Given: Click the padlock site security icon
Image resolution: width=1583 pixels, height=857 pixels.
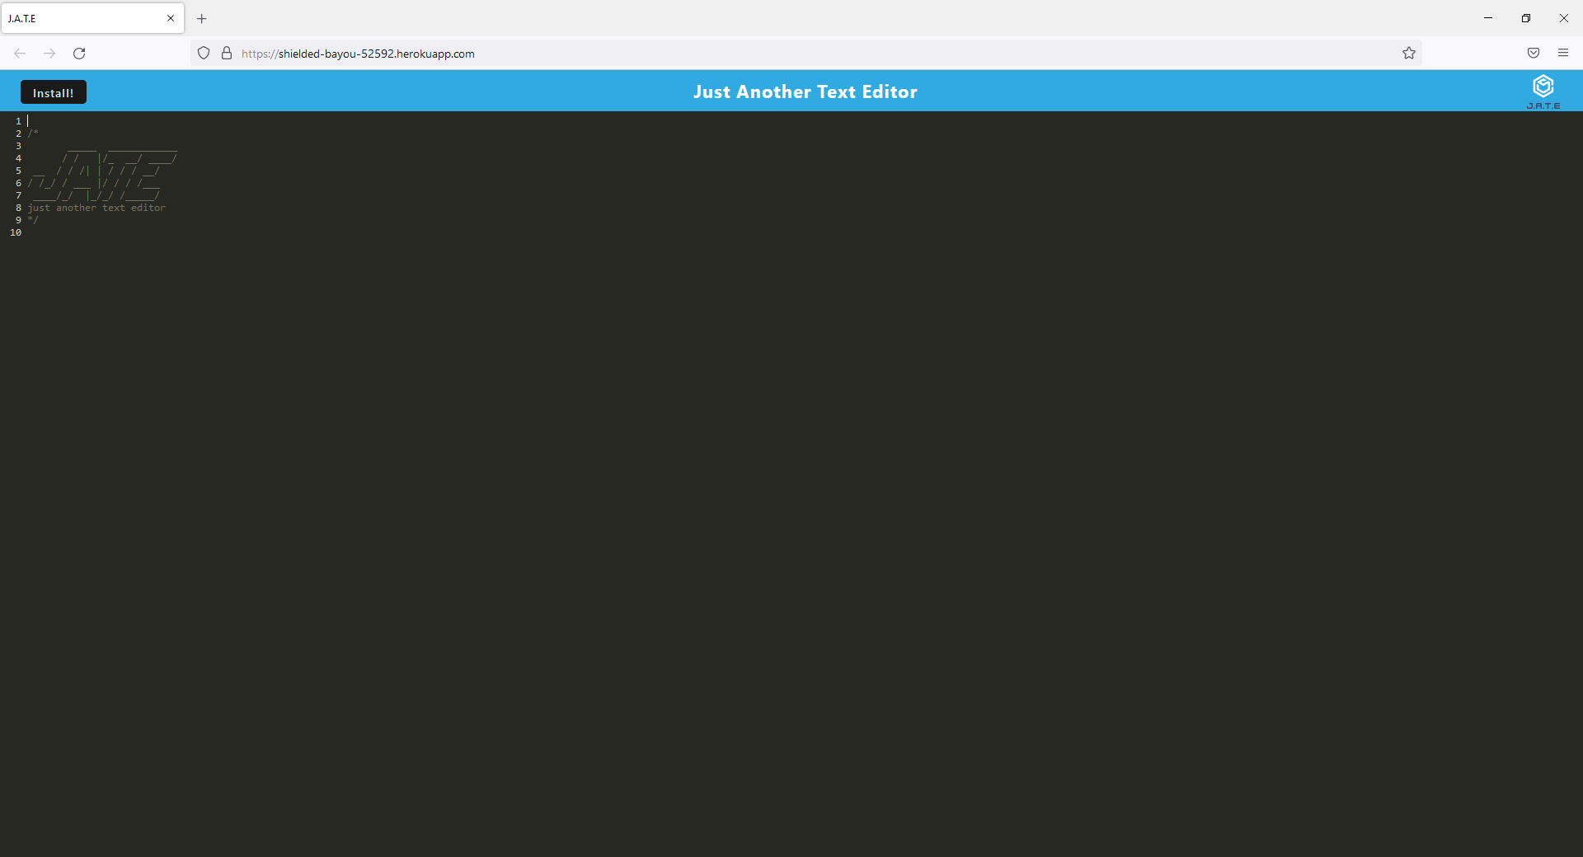Looking at the screenshot, I should [227, 54].
